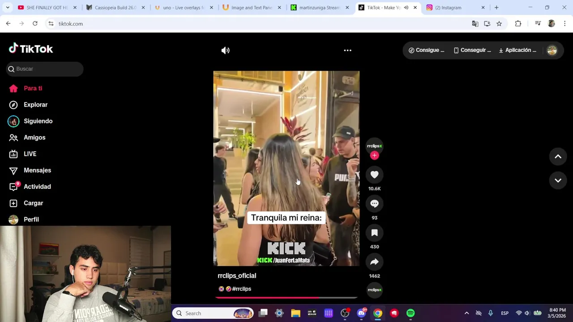Click the tiktok.com address bar

(260, 24)
